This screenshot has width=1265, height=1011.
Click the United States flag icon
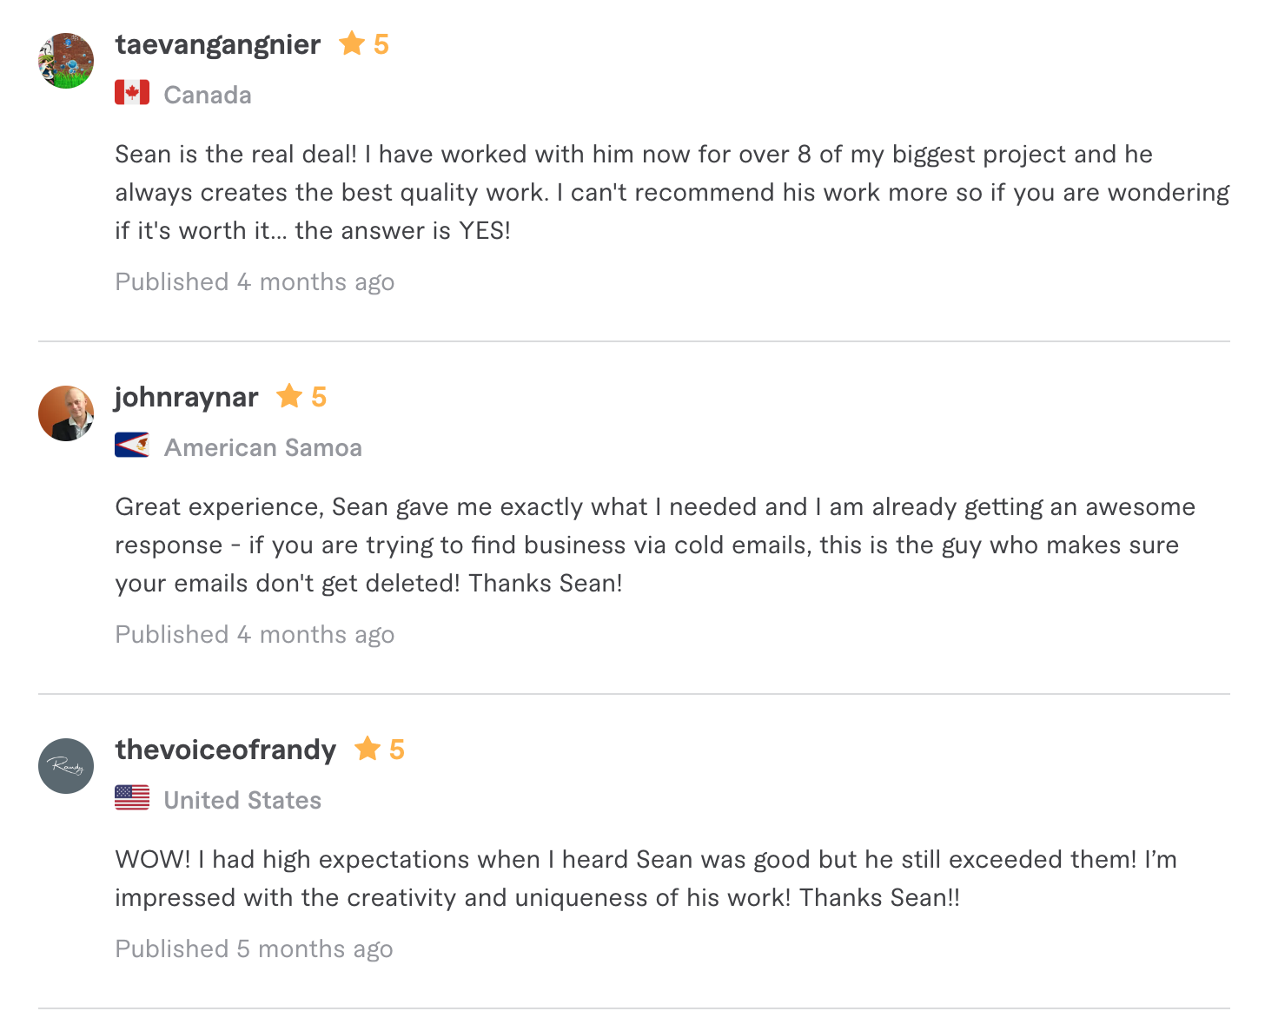(x=132, y=798)
